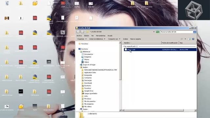The height and width of the screenshot is (118, 210).
Task: Open the Explorer help icon
Action: pos(193,39)
